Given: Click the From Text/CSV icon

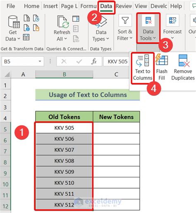Looking at the screenshot, I should coord(26,18).
